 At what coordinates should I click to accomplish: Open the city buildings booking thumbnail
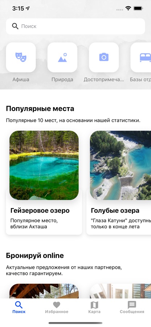click(x=121, y=291)
